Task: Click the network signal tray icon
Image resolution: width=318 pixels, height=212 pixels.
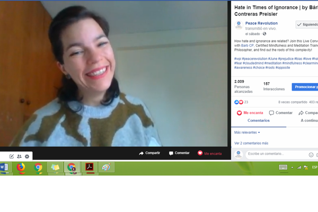Action: coord(299,167)
